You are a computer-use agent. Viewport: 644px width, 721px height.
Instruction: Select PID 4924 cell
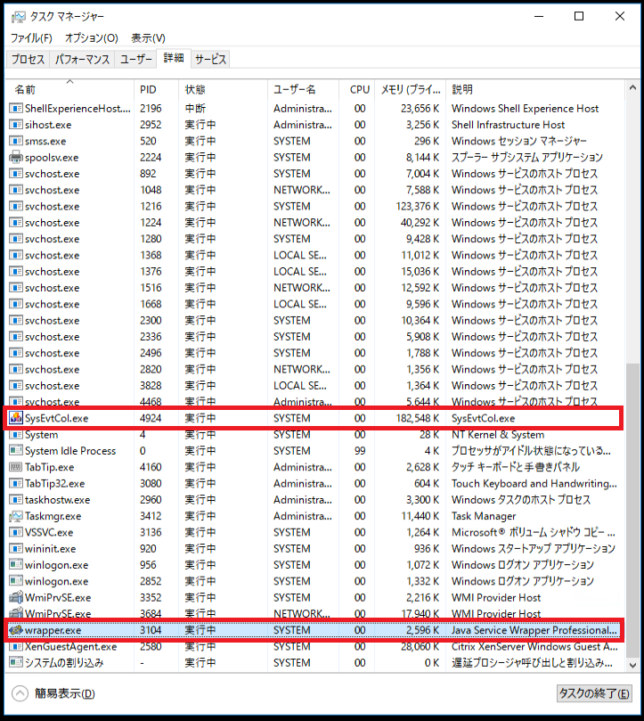151,419
